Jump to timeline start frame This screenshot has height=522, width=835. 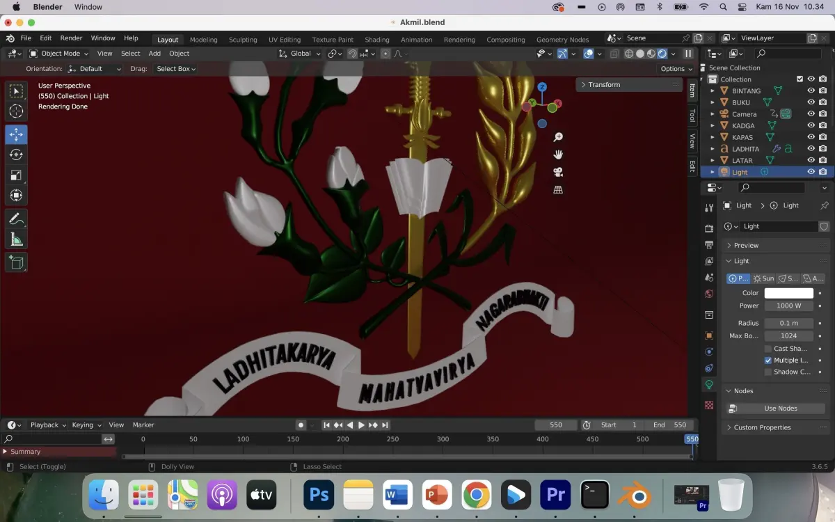pos(326,425)
